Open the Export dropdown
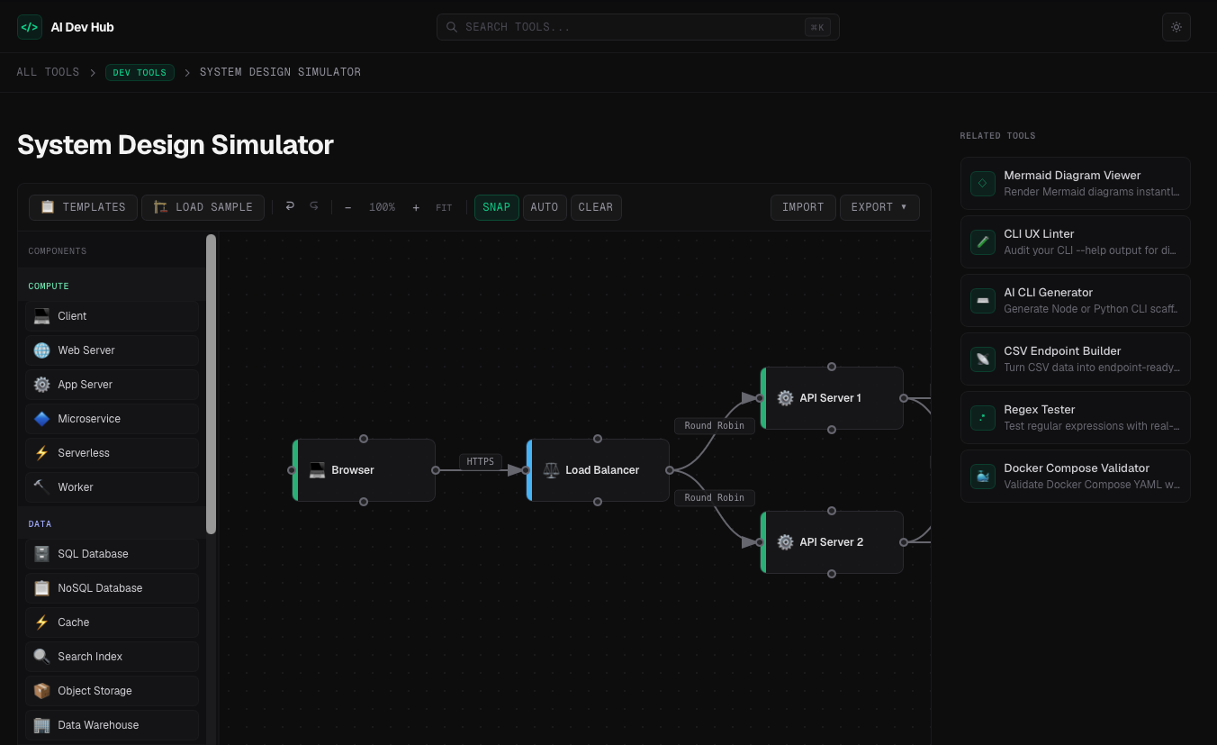This screenshot has width=1217, height=745. tap(879, 207)
